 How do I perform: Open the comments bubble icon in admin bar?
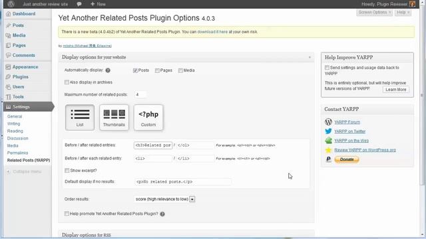click(79, 4)
